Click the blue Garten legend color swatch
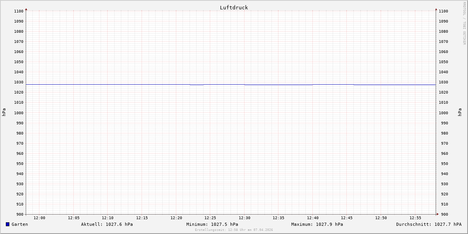 tap(7, 224)
